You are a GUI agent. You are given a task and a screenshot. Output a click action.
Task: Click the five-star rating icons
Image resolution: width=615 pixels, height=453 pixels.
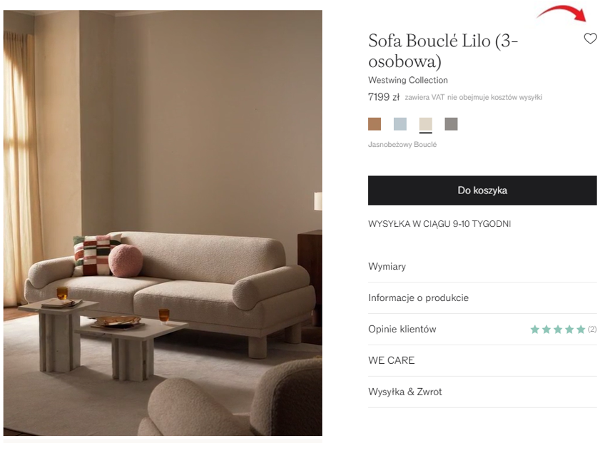[558, 330]
